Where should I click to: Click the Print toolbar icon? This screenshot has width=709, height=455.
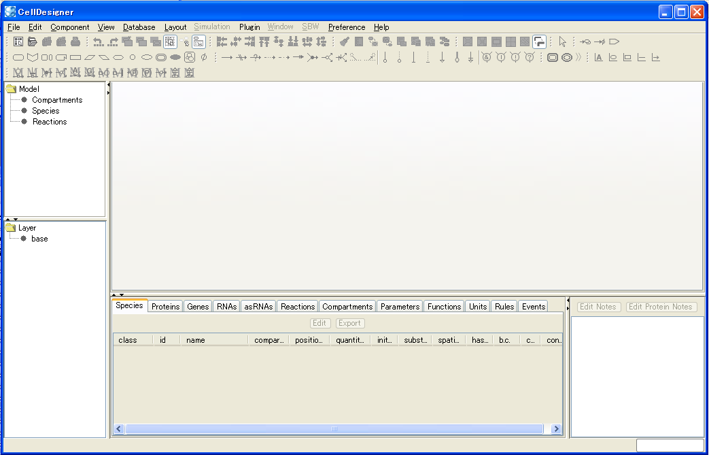[x=75, y=42]
